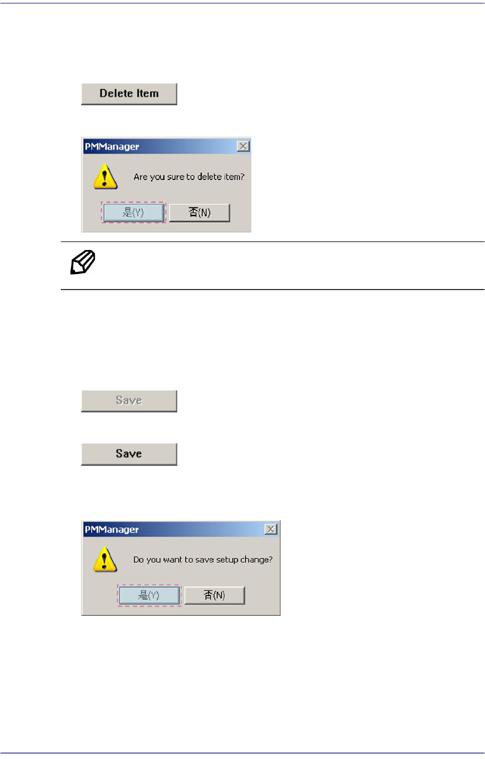
Task: Click the enabled bold Save button
Action: click(129, 454)
